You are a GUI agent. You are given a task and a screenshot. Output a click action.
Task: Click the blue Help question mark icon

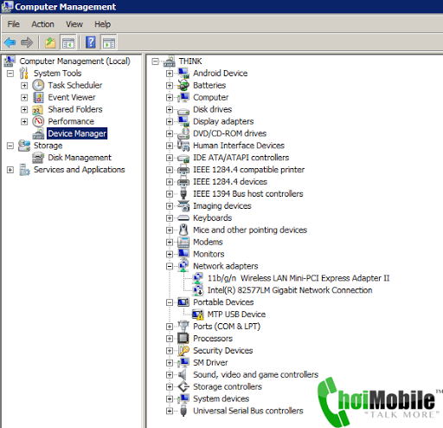click(91, 42)
